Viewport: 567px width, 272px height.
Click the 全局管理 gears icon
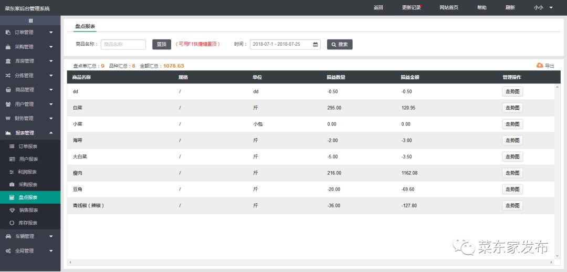8,250
